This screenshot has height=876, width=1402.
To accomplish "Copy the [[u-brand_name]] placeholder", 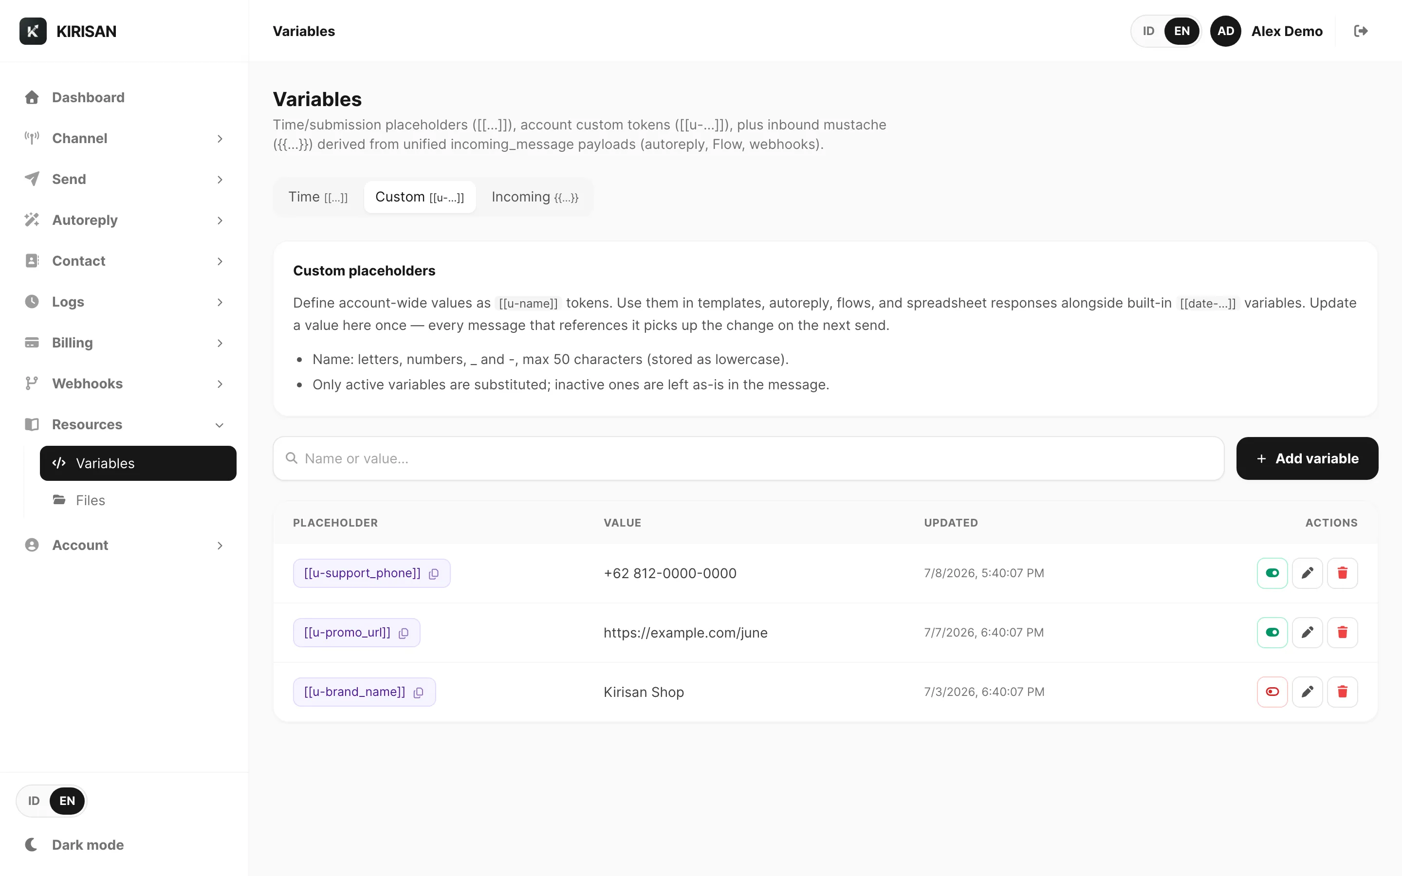I will [419, 693].
